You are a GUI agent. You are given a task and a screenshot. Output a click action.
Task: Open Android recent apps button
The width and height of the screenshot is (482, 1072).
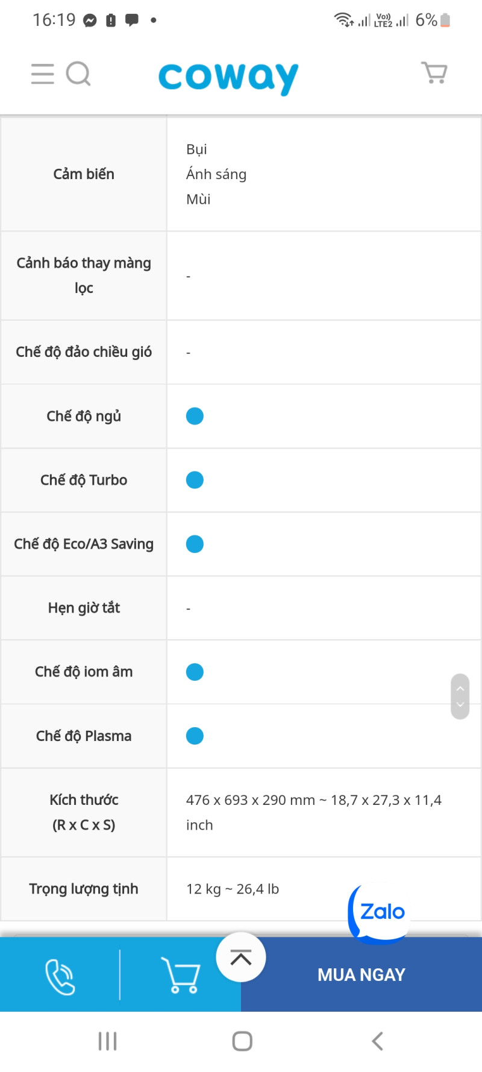click(107, 1041)
